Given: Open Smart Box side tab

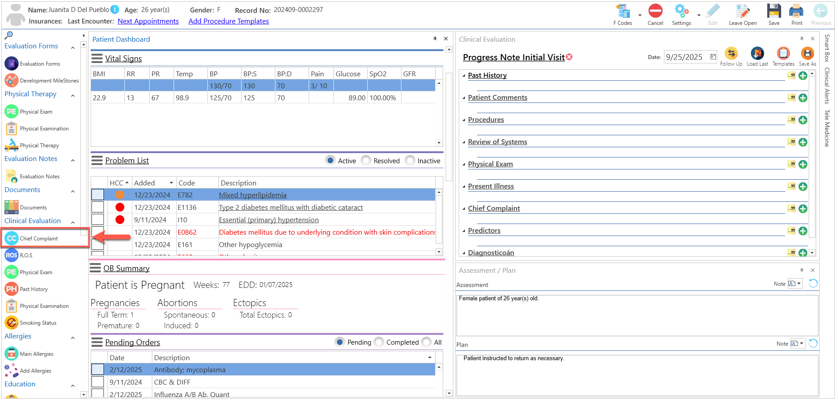Looking at the screenshot, I should [827, 48].
